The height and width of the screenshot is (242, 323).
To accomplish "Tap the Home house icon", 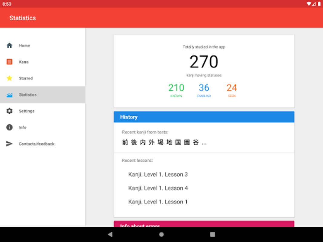I will pos(9,45).
